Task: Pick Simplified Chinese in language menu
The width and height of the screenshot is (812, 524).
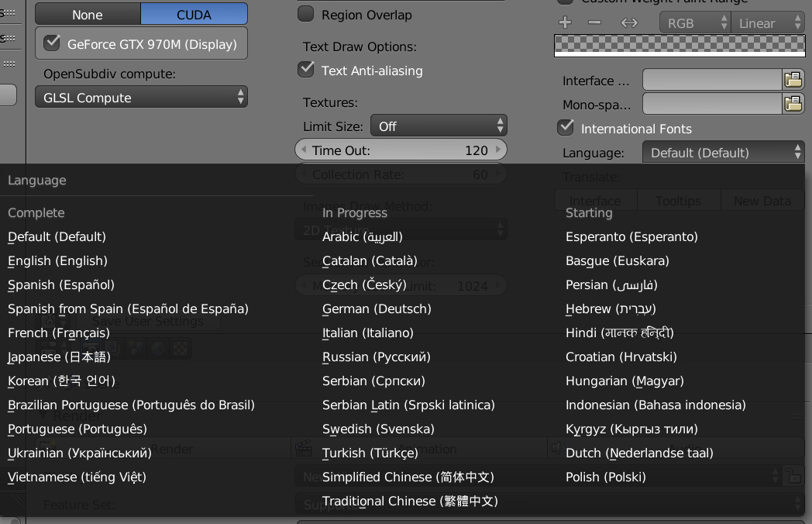Action: (x=408, y=477)
